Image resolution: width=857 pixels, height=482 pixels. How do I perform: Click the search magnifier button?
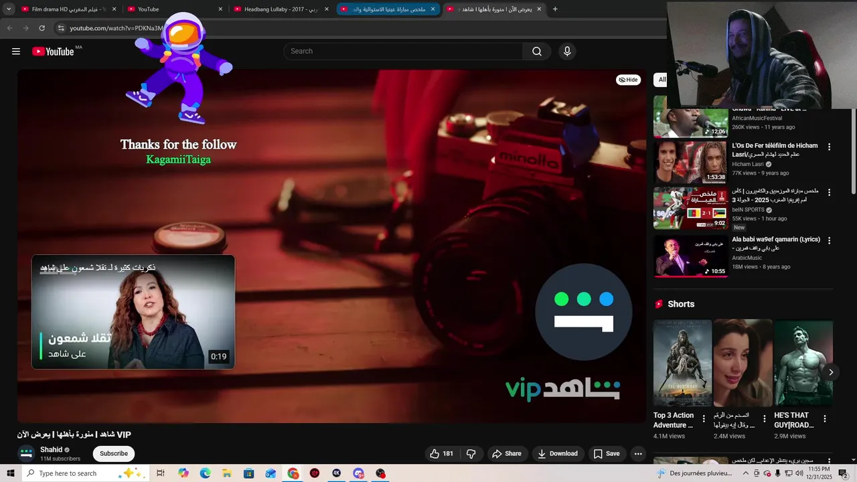537,52
